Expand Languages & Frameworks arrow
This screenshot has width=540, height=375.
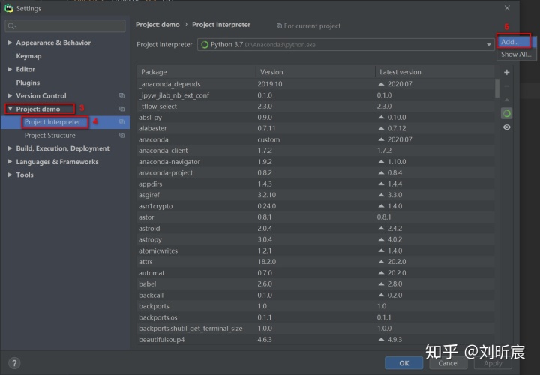[10, 161]
